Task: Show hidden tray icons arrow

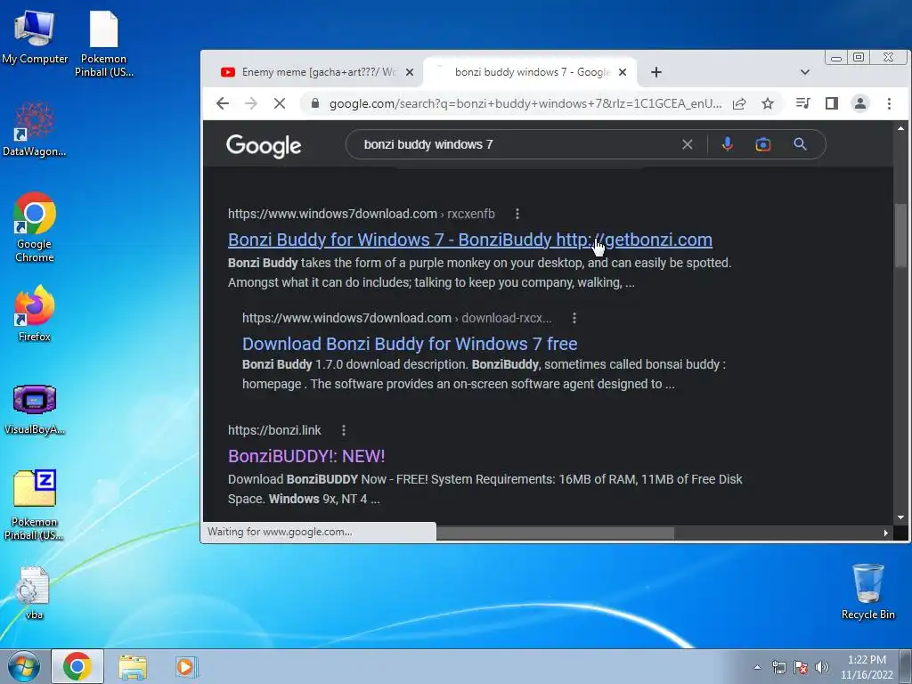Action: pyautogui.click(x=757, y=667)
